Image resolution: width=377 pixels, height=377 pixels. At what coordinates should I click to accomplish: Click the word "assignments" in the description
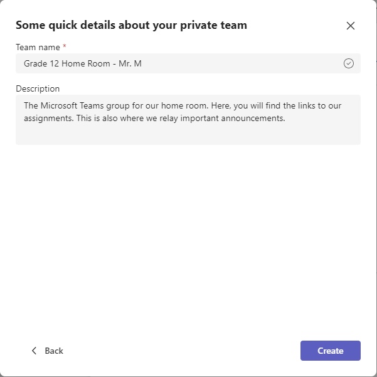click(48, 119)
